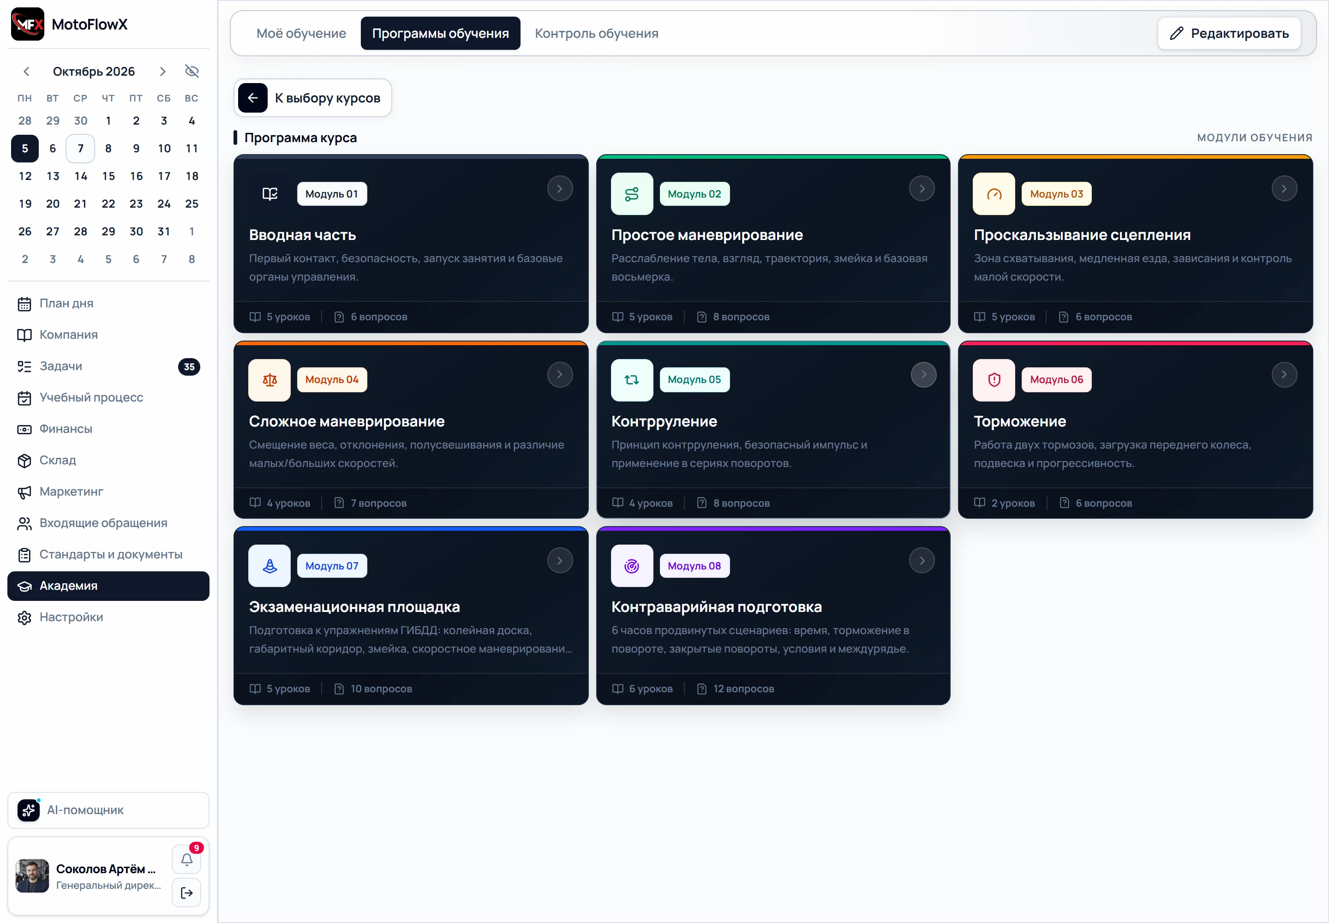
Task: Click Модуль 05 repeat arrows icon
Action: pyautogui.click(x=632, y=380)
